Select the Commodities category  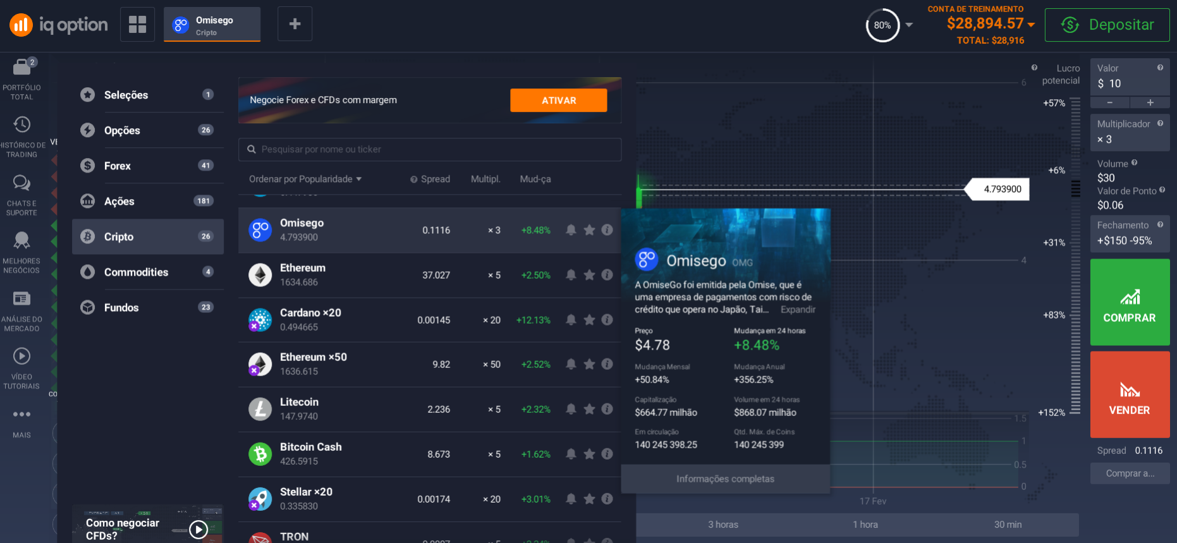click(x=147, y=272)
